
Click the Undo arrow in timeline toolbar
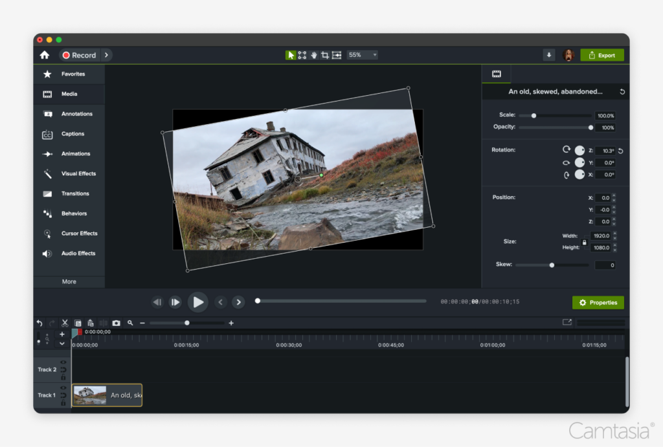[39, 323]
